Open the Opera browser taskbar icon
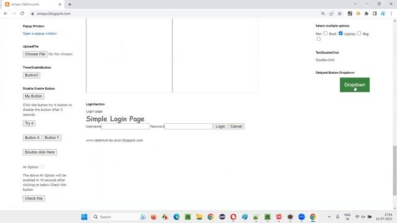Image resolution: width=397 pixels, height=223 pixels. pos(233,217)
